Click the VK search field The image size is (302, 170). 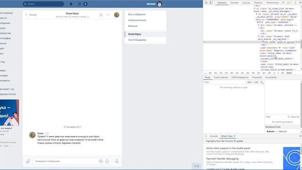pyautogui.click(x=43, y=4)
